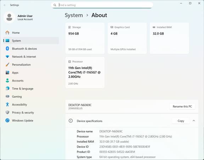Click the Accounts person icon

pyautogui.click(x=7, y=80)
